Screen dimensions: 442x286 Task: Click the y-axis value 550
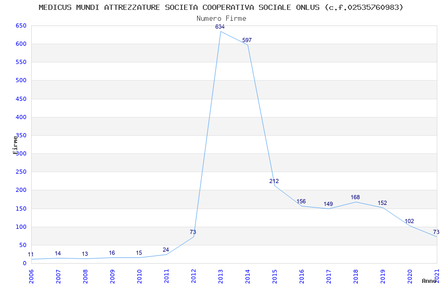(x=21, y=62)
